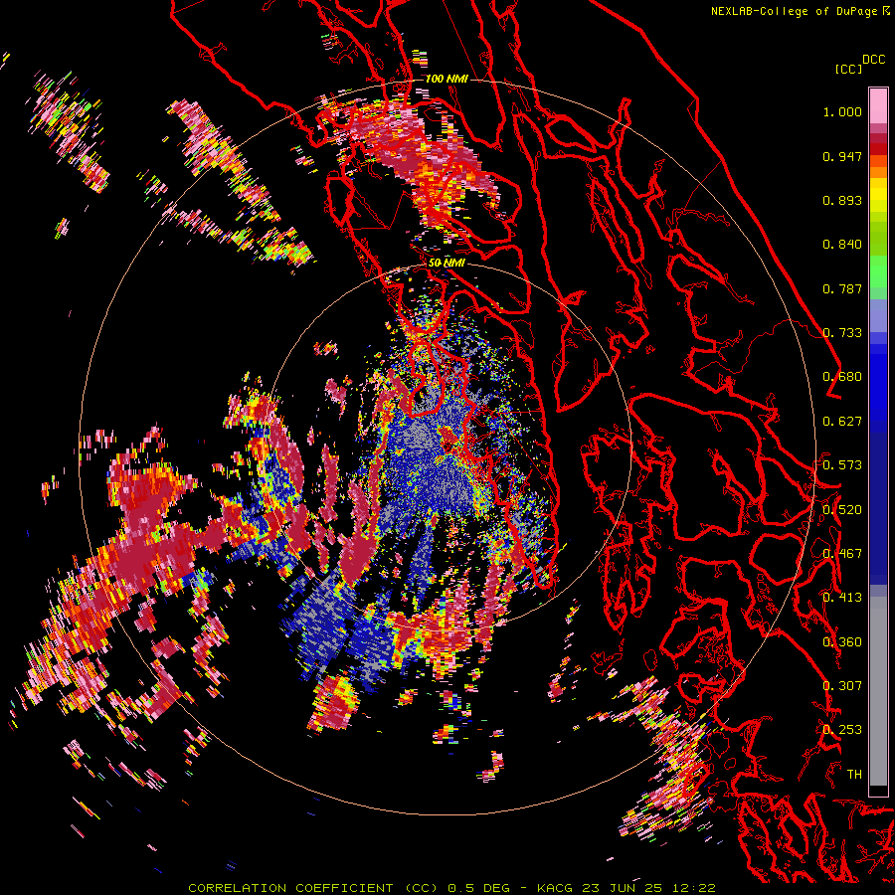
Task: Click the 0.413 value on the color scale
Action: (x=842, y=598)
